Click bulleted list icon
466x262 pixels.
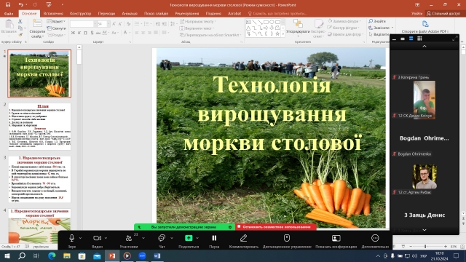point(138,24)
